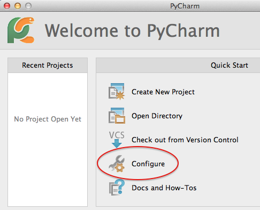This screenshot has width=260, height=210.
Task: Click the No Project Open Yet placeholder
Action: [48, 119]
